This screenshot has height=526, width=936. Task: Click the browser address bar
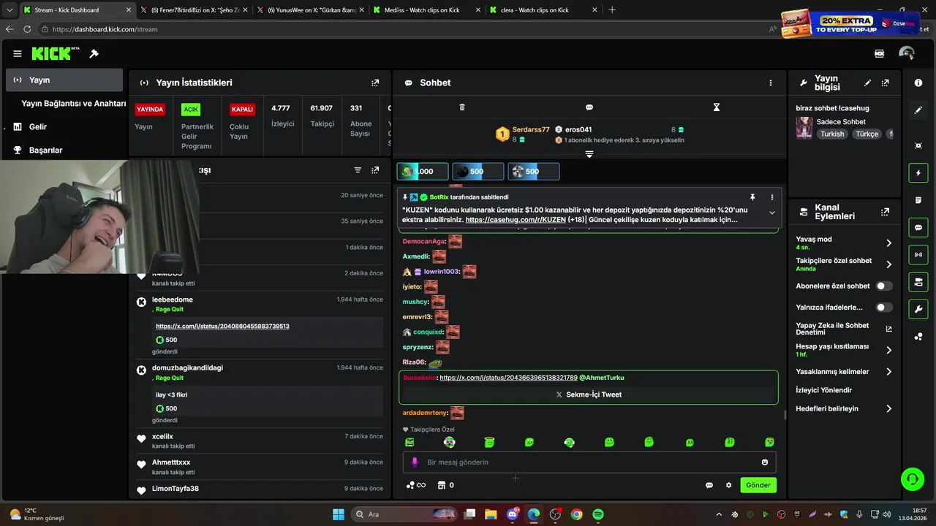tap(402, 29)
